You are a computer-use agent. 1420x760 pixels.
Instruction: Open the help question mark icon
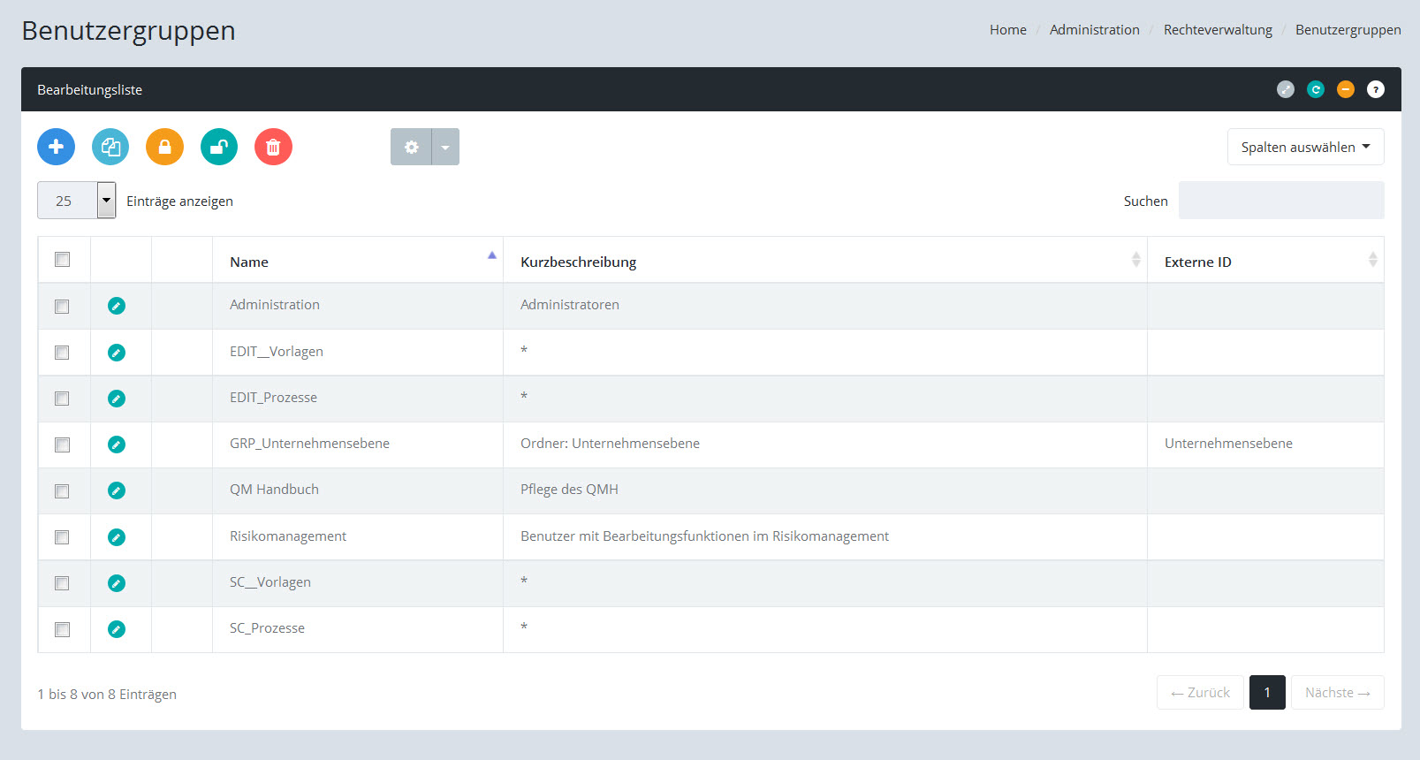pyautogui.click(x=1375, y=89)
